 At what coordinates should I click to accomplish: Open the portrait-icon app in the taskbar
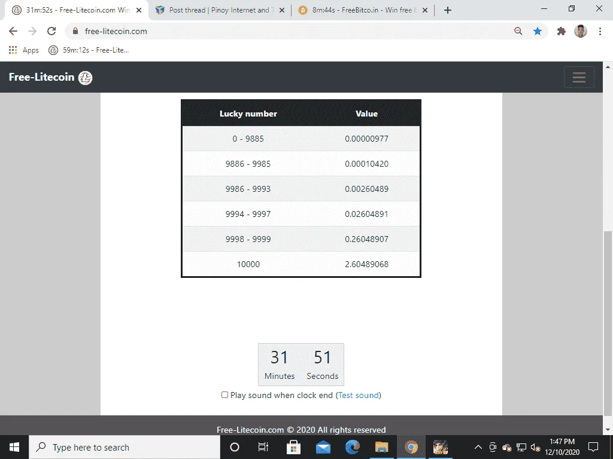click(440, 447)
